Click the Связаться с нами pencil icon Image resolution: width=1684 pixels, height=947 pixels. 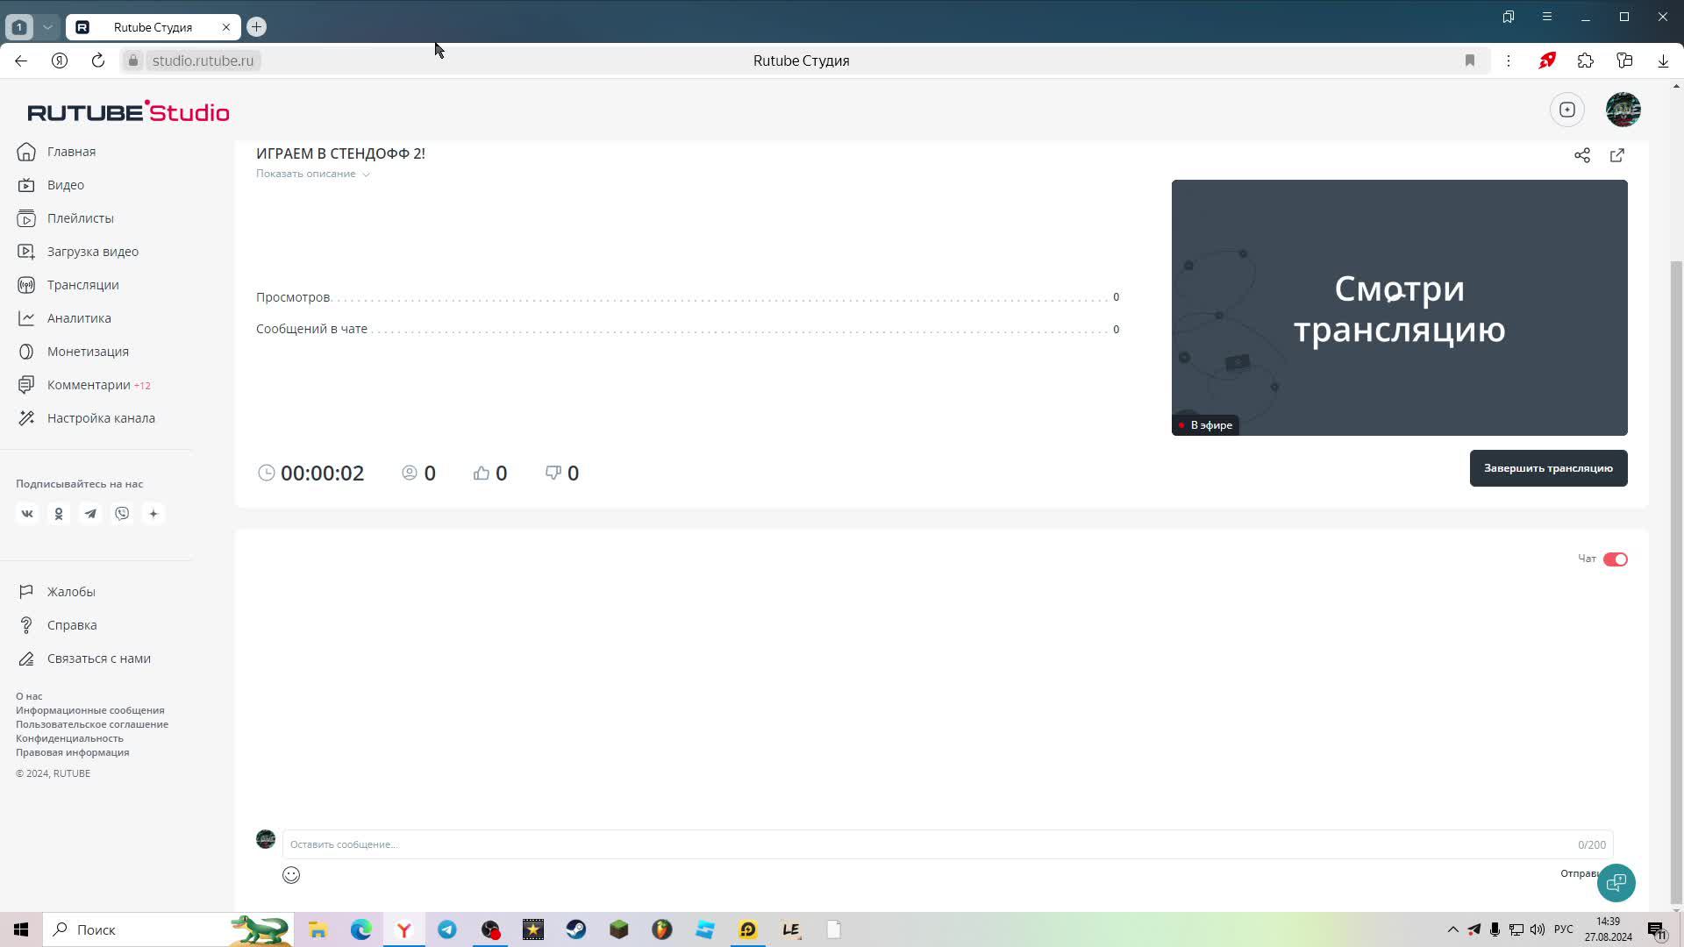click(x=26, y=659)
